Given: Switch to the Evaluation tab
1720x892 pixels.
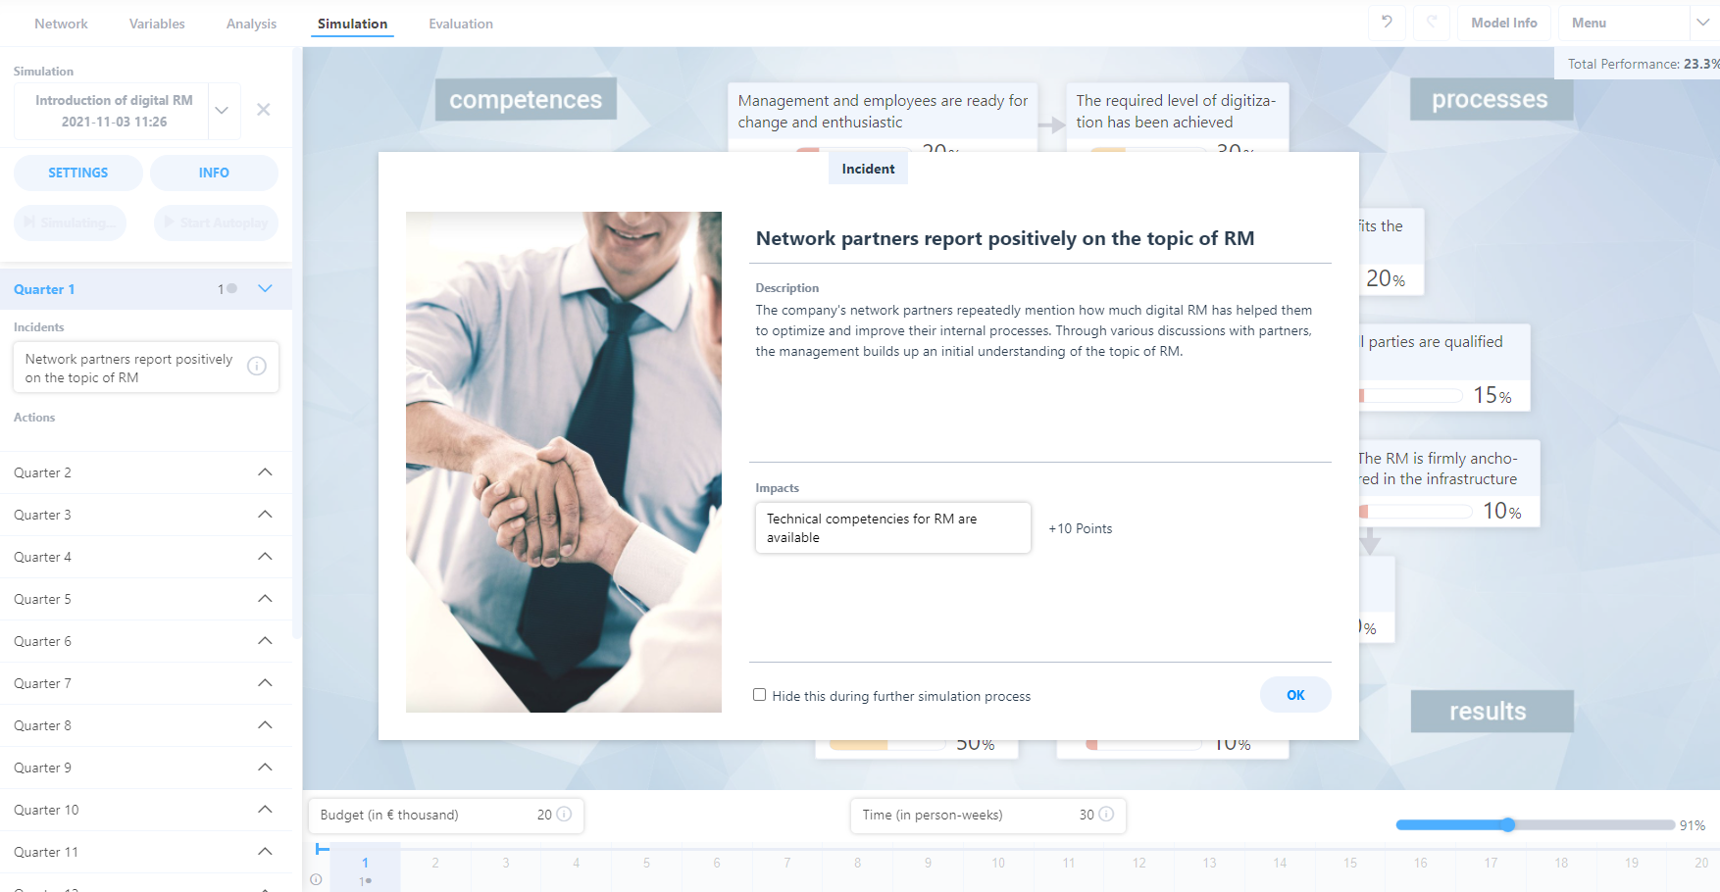Looking at the screenshot, I should [461, 24].
